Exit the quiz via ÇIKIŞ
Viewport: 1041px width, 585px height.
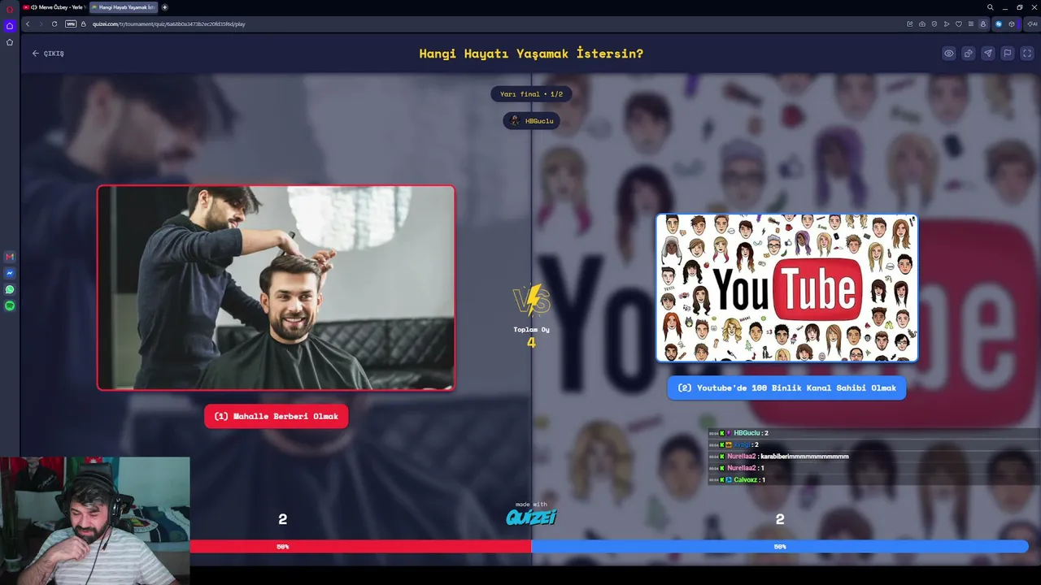48,54
